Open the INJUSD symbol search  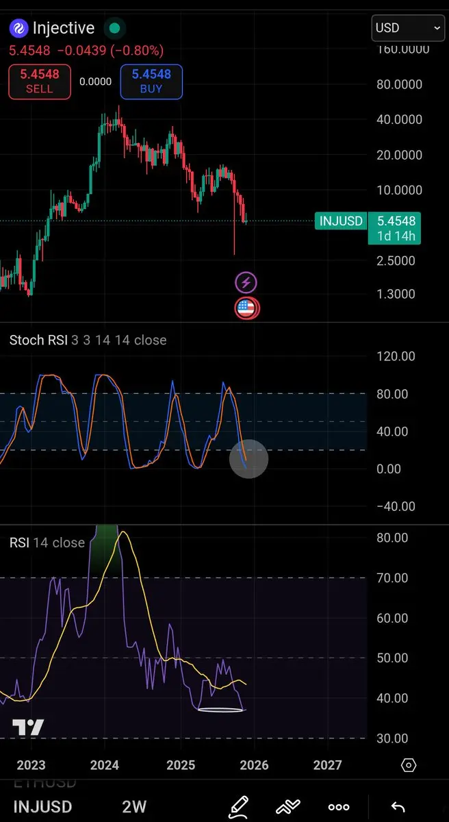click(42, 807)
